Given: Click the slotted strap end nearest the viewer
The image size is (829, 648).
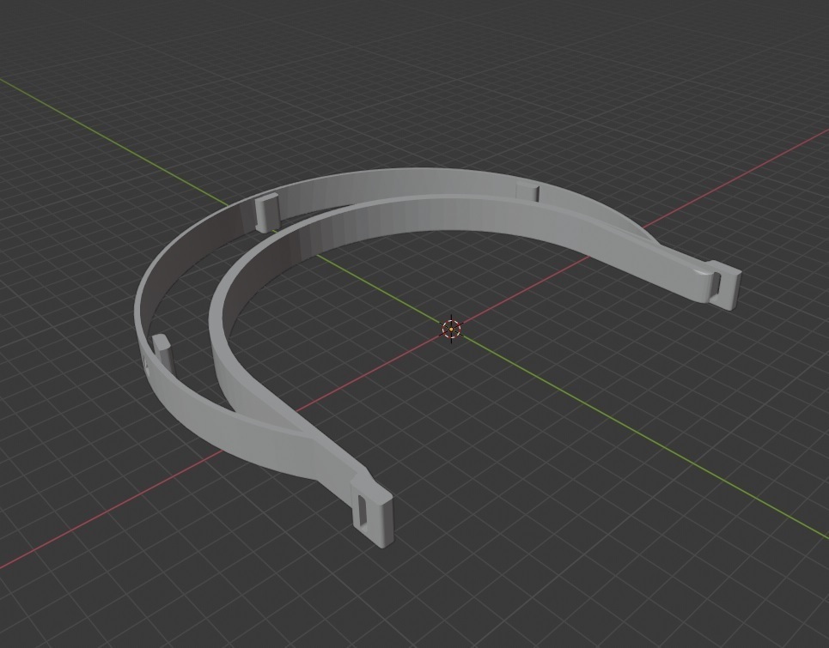Looking at the screenshot, I should coord(372,514).
